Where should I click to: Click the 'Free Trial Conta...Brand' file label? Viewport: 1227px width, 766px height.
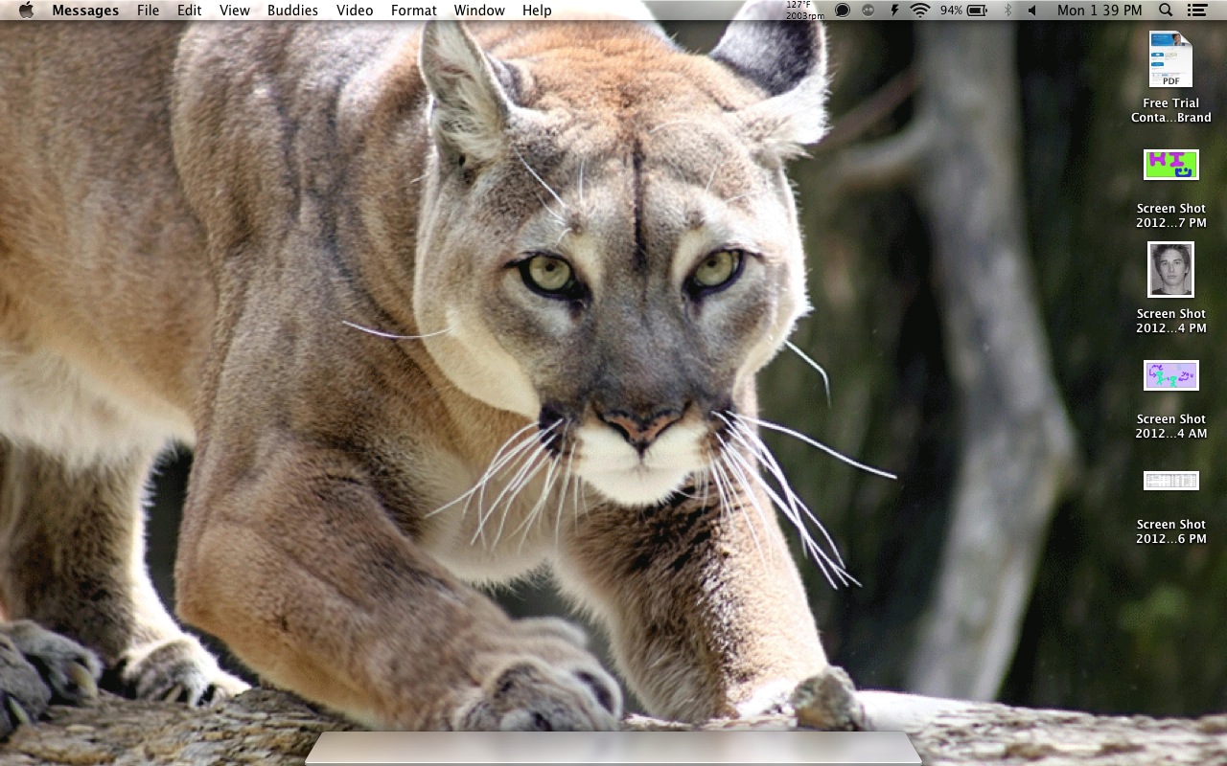pyautogui.click(x=1170, y=110)
